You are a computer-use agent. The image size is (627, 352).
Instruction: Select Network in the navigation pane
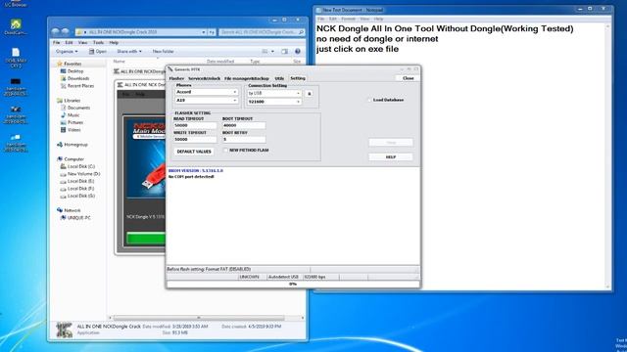pos(72,210)
